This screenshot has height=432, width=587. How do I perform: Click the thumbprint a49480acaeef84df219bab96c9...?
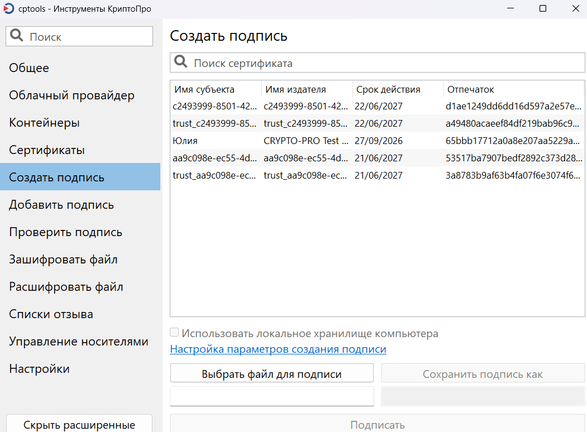point(512,123)
